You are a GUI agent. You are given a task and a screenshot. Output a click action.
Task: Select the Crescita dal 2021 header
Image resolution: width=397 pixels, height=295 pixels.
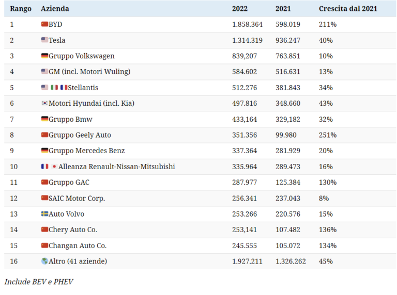(x=348, y=9)
